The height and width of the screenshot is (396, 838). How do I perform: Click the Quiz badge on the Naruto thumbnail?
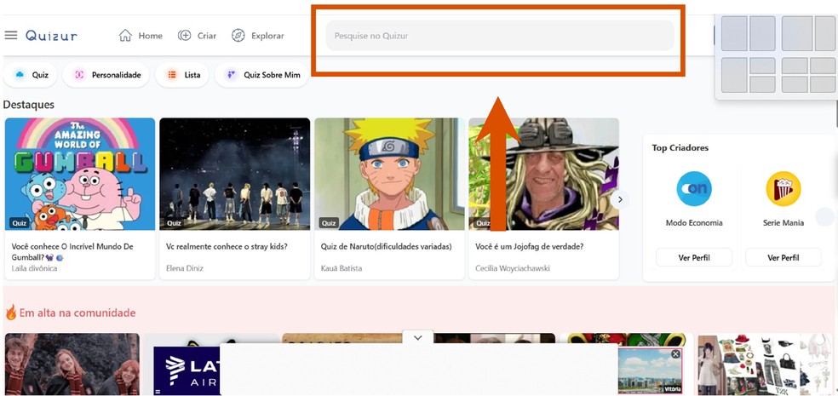point(329,223)
